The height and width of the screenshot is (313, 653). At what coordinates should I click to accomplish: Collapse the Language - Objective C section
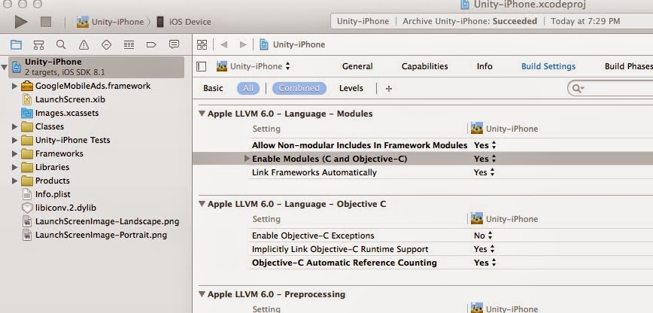(x=202, y=204)
